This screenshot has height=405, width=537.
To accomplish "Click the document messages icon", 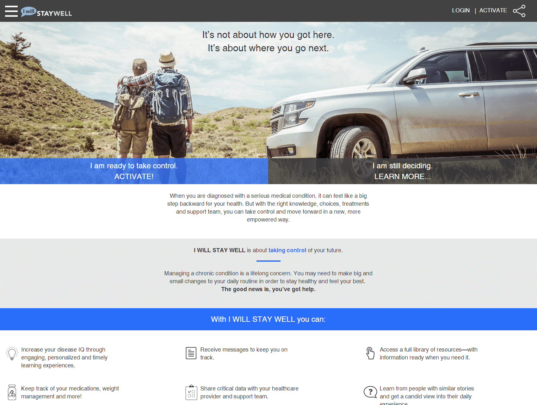I will tap(191, 353).
